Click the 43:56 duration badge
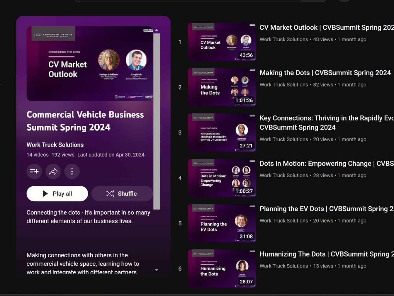 tap(246, 55)
